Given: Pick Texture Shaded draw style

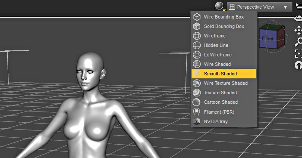Looking at the screenshot, I should pos(224,93).
